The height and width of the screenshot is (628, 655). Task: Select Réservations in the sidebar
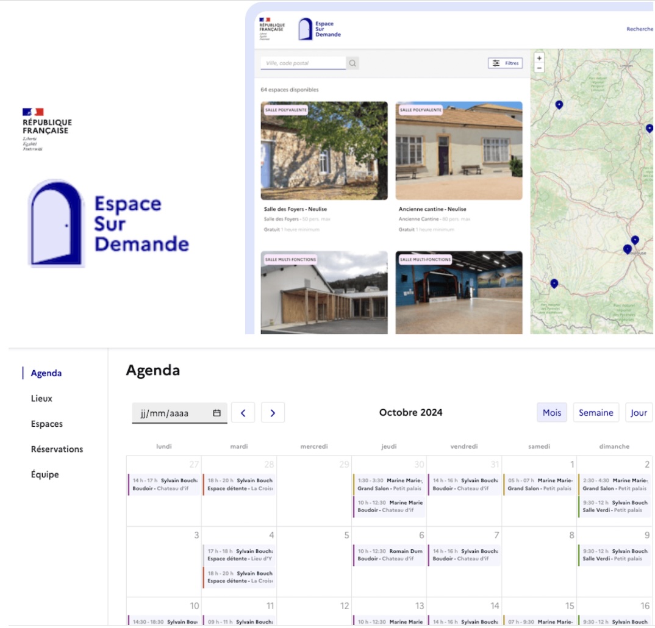(x=57, y=449)
